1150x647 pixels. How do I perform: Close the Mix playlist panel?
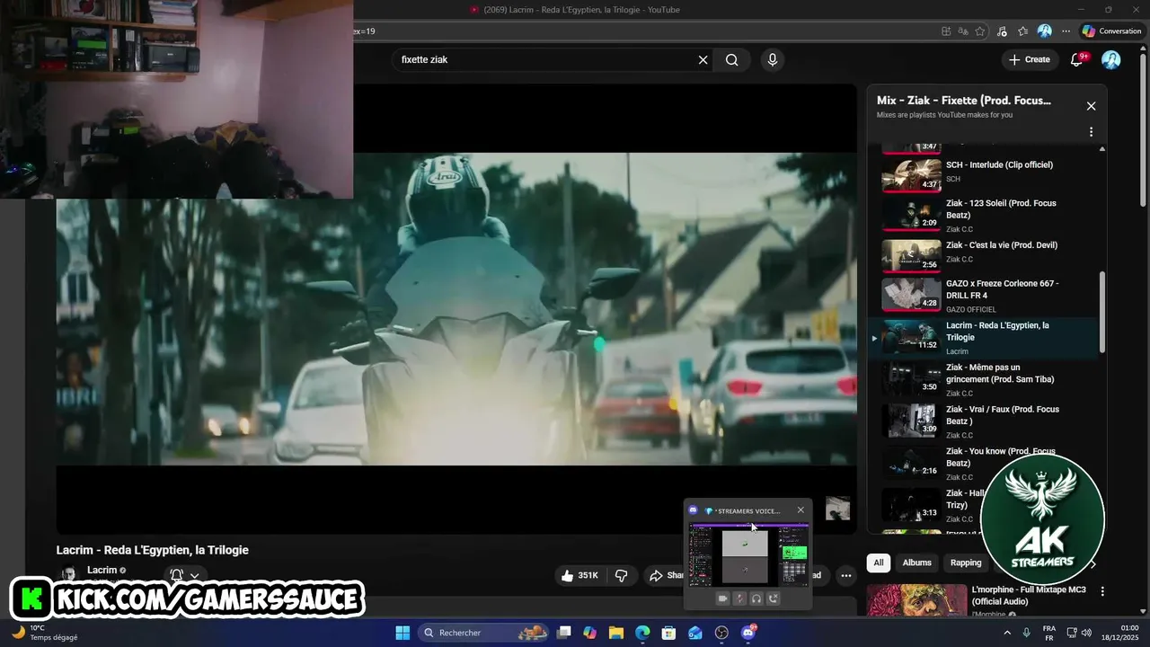coord(1091,106)
